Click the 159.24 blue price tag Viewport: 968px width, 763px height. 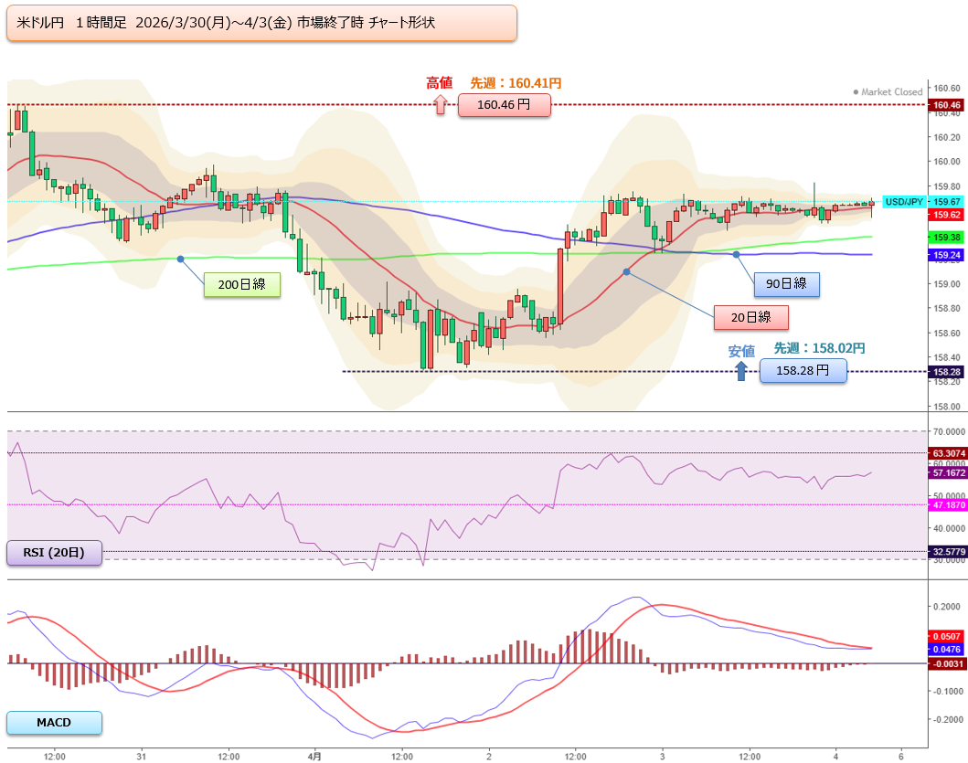(946, 255)
